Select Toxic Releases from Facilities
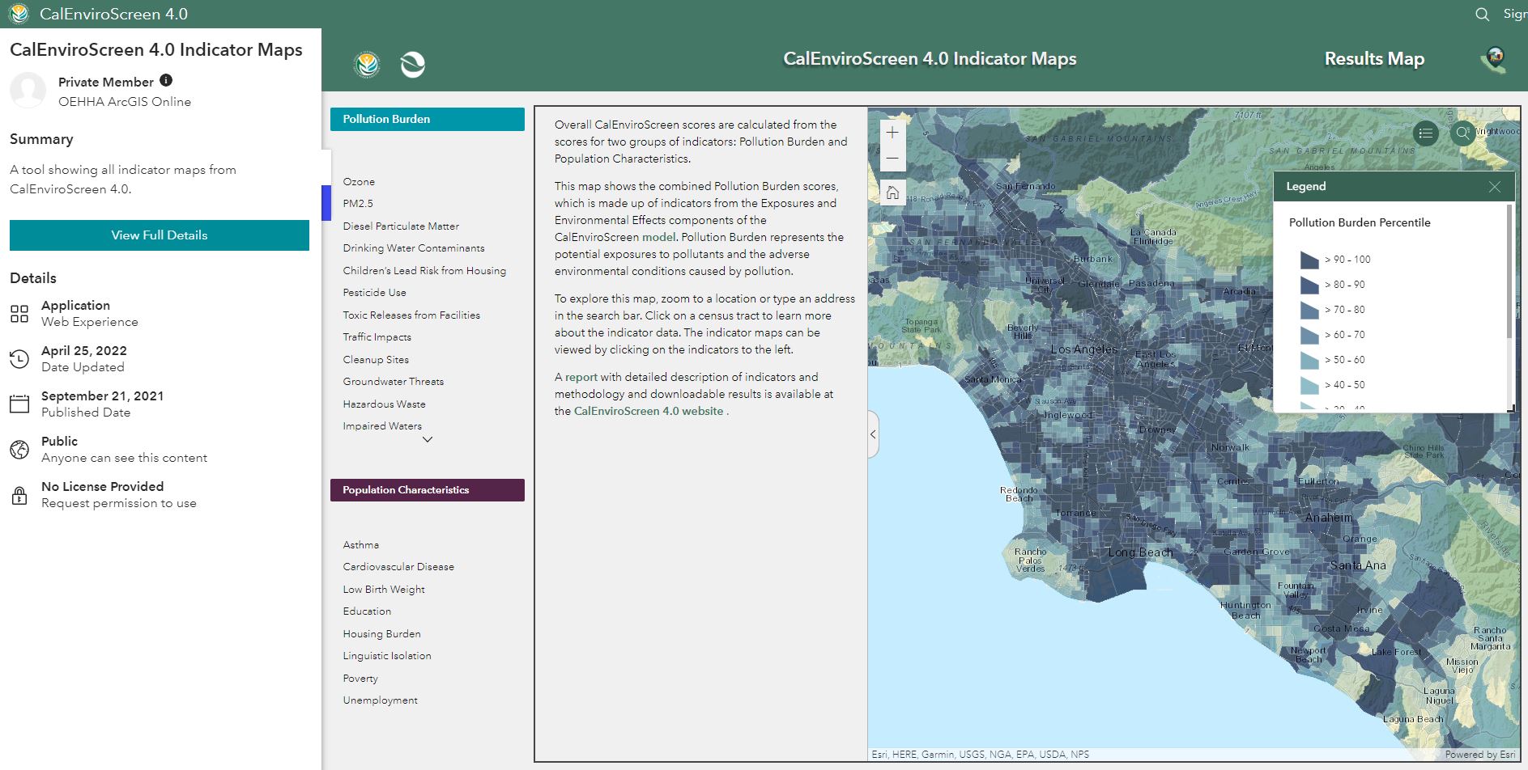Screen dimensions: 1528x770 click(x=411, y=315)
